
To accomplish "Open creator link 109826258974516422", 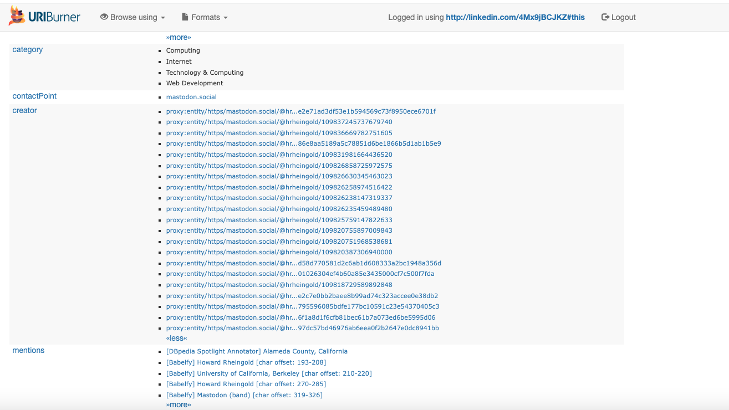I will pos(279,187).
